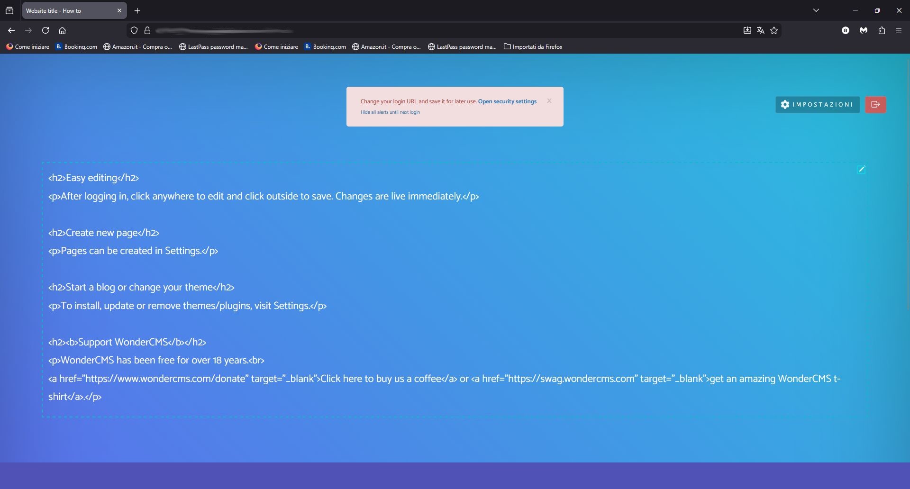Bookmark this page with star icon
The width and height of the screenshot is (910, 489).
pyautogui.click(x=774, y=30)
